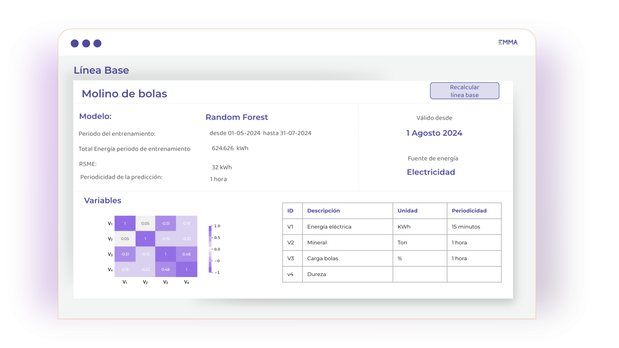Click the EMMA logo
619x348 pixels.
point(508,42)
